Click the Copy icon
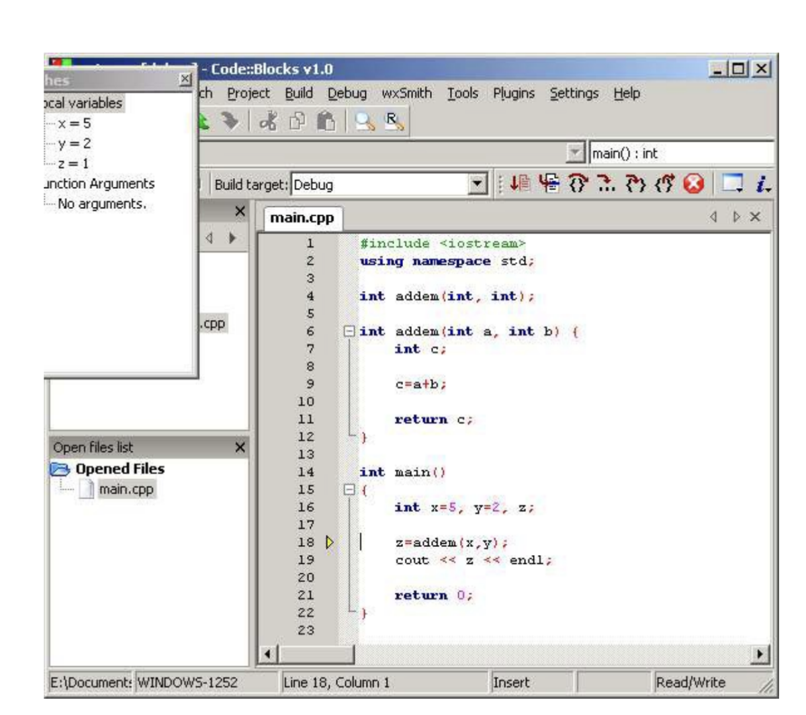Screen dimensions: 806x715 click(x=299, y=121)
